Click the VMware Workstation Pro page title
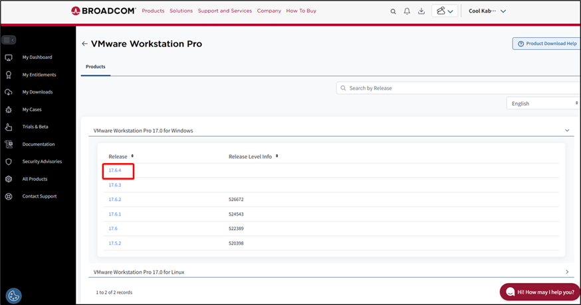Viewport: 581px width, 305px height. (x=147, y=44)
